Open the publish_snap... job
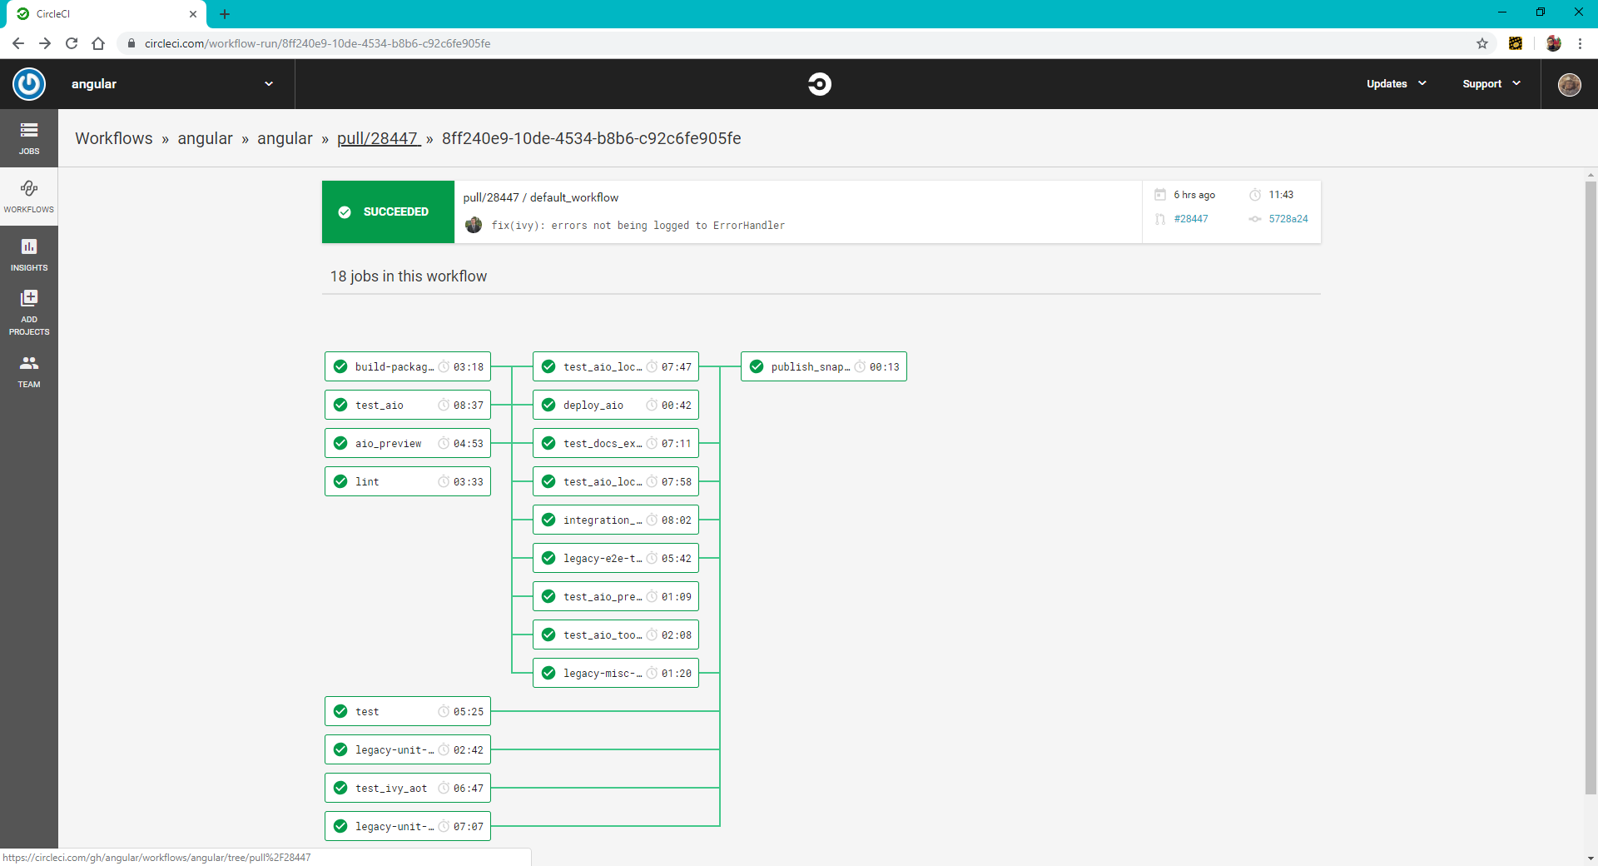Screen dimensions: 1598x866 (824, 366)
